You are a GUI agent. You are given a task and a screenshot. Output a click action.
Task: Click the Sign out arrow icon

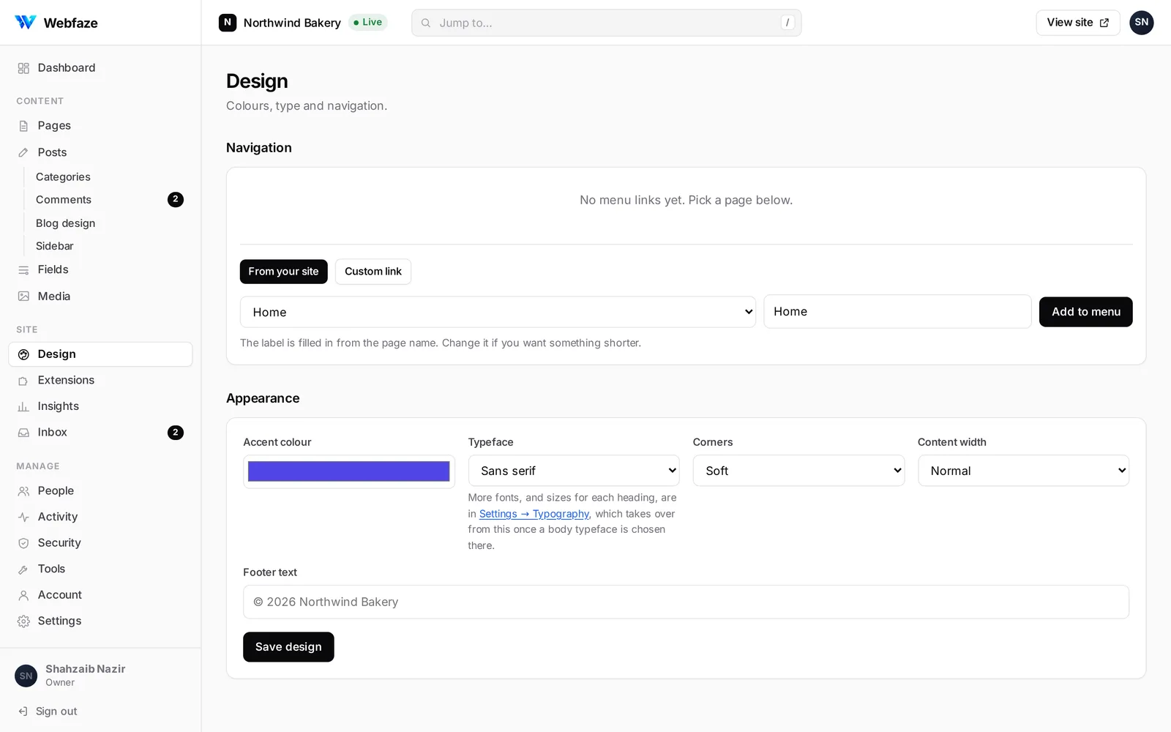click(x=23, y=712)
